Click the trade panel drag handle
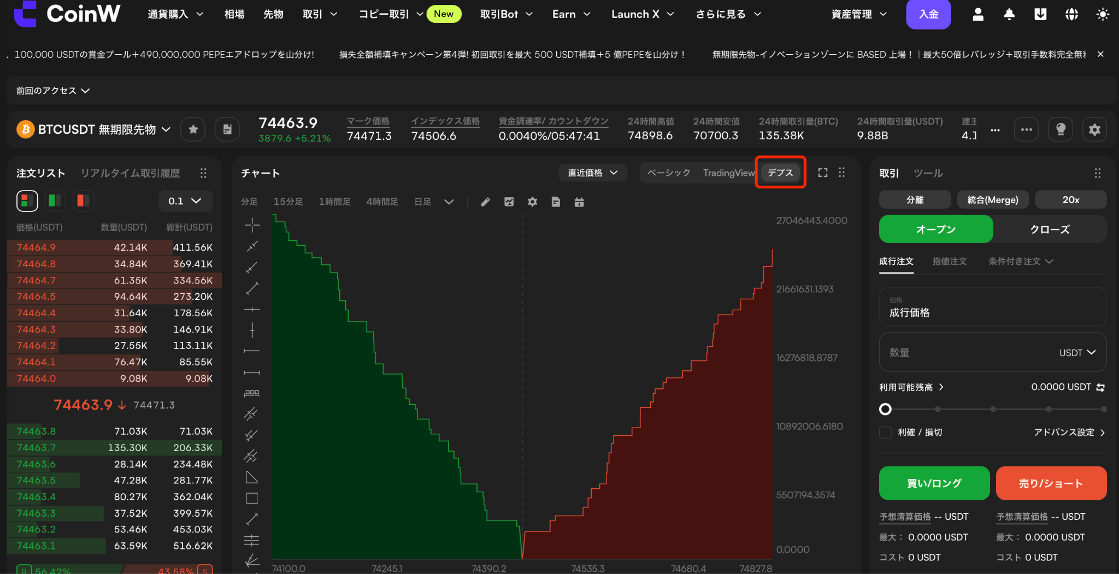The image size is (1119, 574). 1098,173
